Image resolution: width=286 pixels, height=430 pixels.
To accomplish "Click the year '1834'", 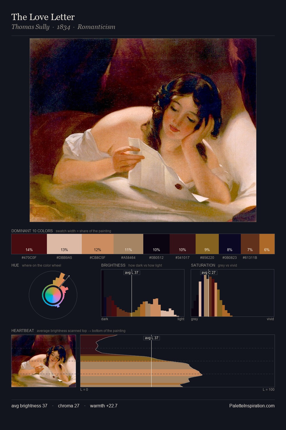I will (x=63, y=27).
